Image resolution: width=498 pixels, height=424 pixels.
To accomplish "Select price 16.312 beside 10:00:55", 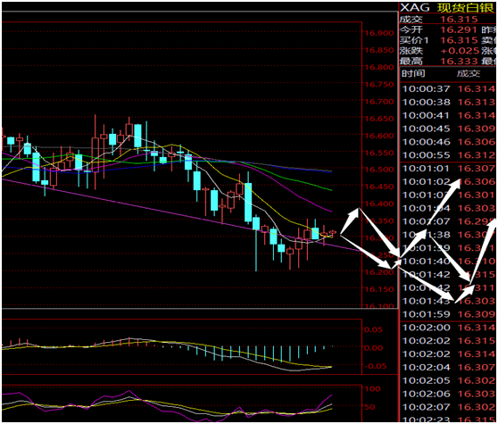I will [x=476, y=155].
